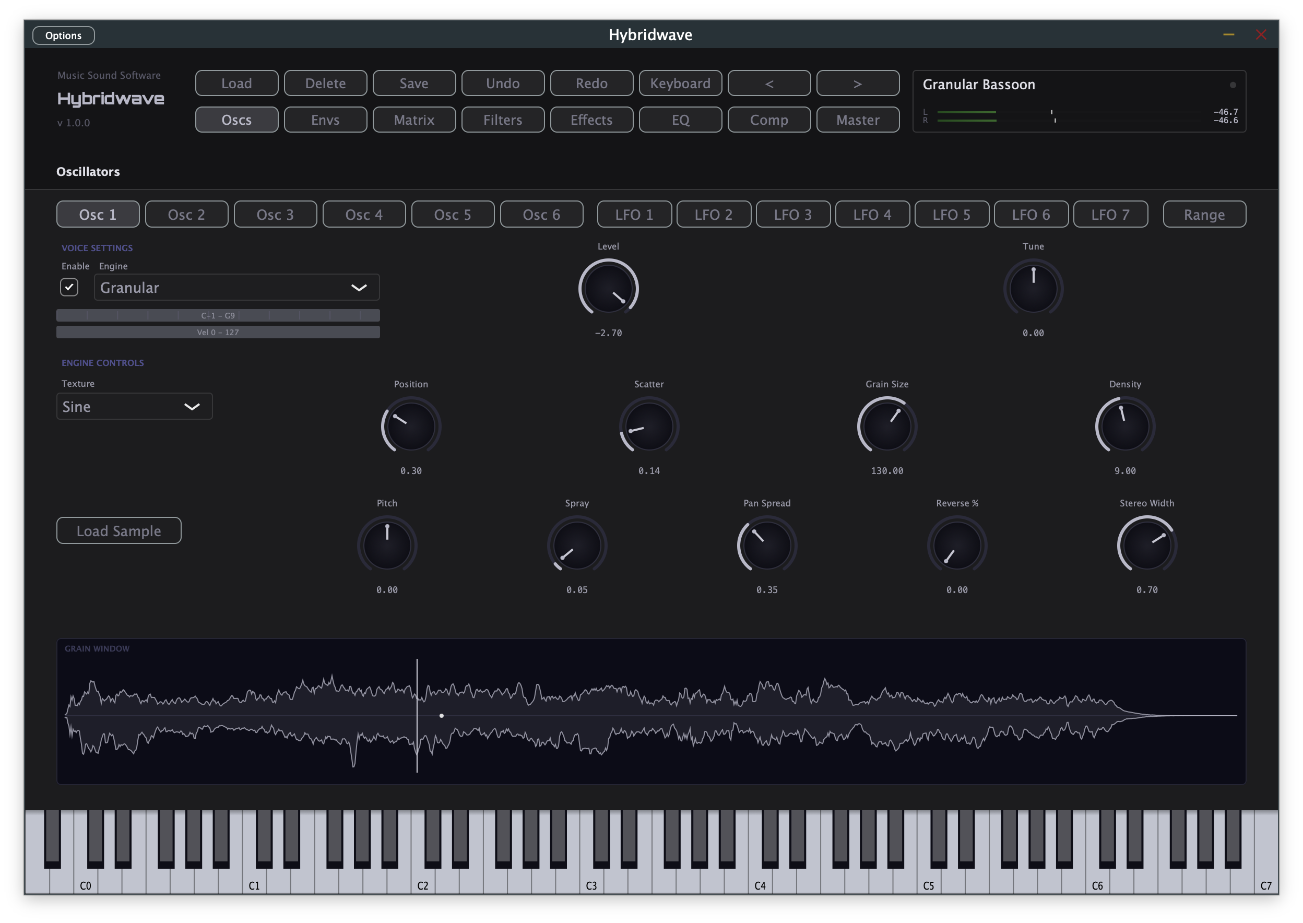Screen dimensions: 1303x923
Task: Click the Pan Spread knob
Action: click(x=766, y=545)
